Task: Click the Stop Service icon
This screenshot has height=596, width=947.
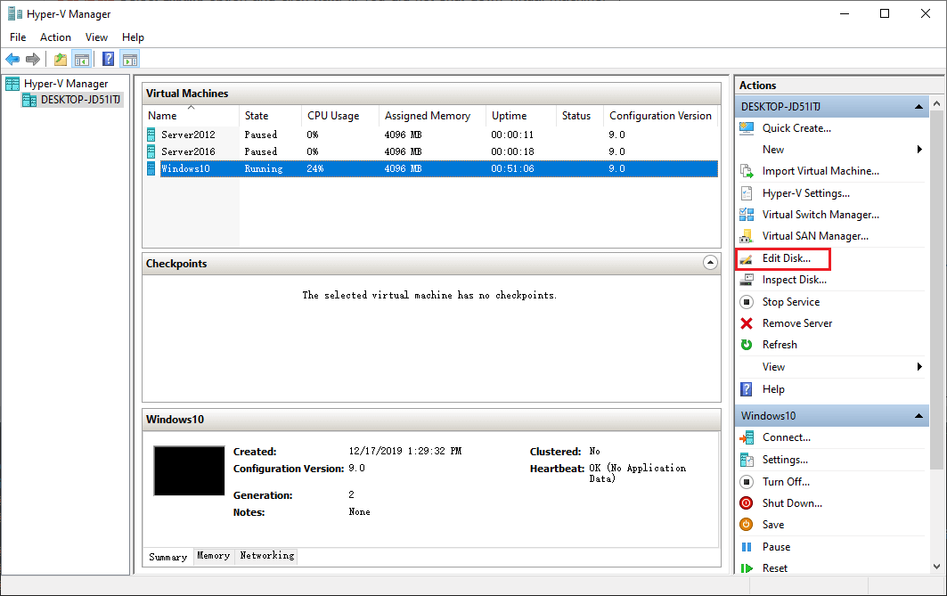Action: click(747, 302)
